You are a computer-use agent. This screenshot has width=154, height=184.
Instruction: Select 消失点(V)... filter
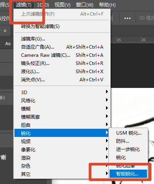click(62, 80)
